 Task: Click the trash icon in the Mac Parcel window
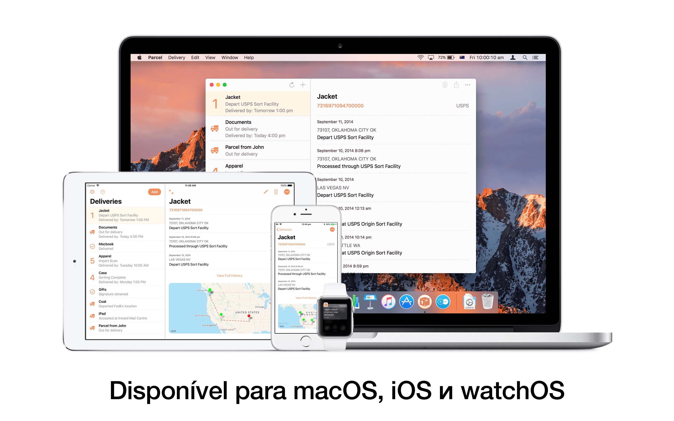(445, 85)
